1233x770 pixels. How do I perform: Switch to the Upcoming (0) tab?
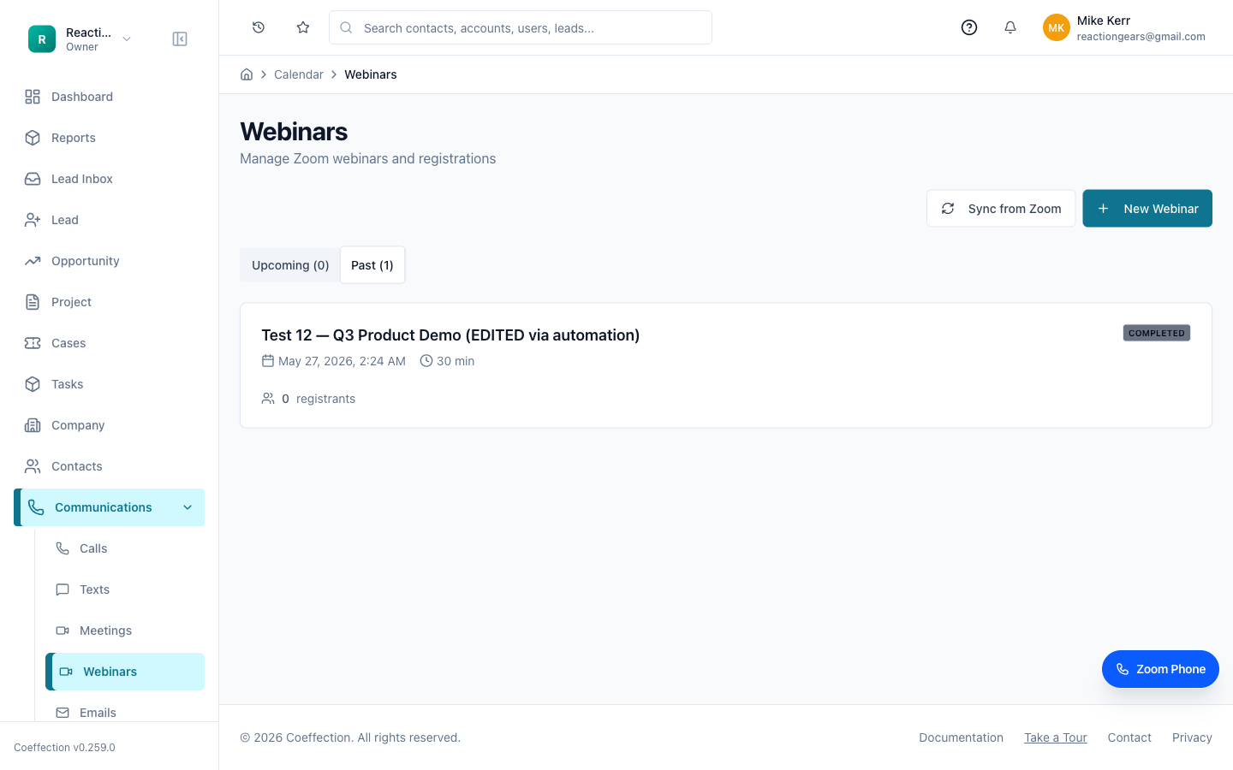pos(290,265)
